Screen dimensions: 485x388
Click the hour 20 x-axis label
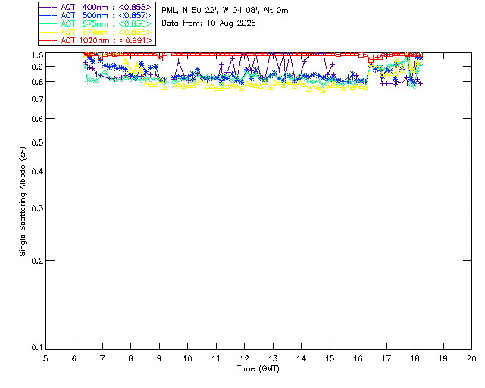(471, 358)
